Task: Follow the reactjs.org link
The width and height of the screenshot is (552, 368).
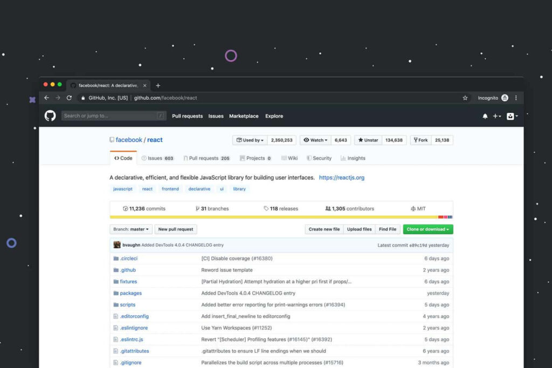Action: pos(342,178)
